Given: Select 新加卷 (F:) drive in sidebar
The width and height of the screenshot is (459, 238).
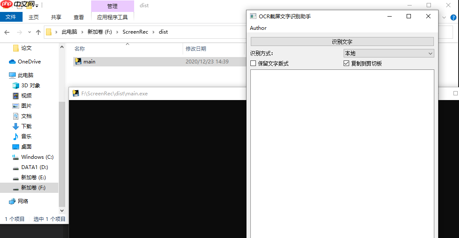Looking at the screenshot, I should (33, 188).
